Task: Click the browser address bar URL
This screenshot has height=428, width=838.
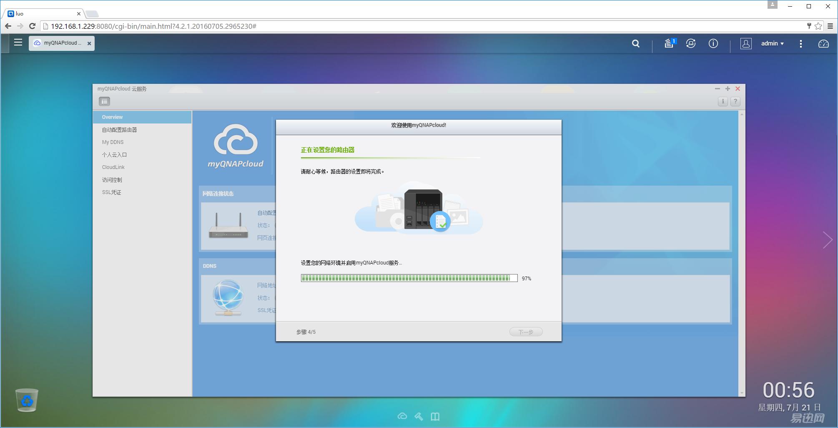Action: 153,26
